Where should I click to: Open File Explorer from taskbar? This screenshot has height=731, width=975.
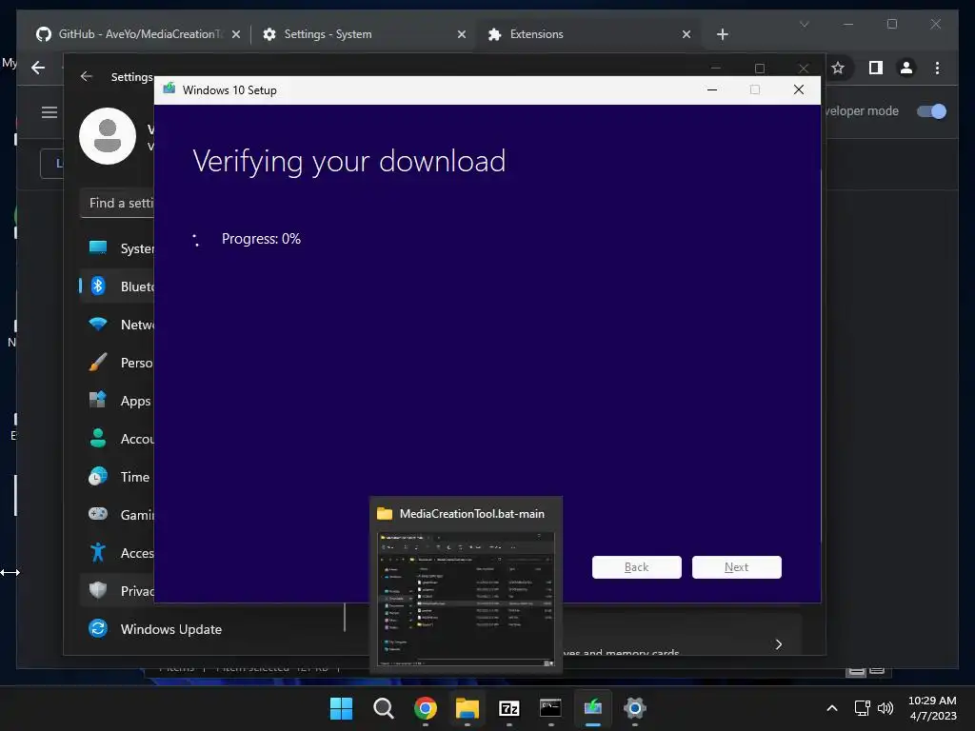467,708
